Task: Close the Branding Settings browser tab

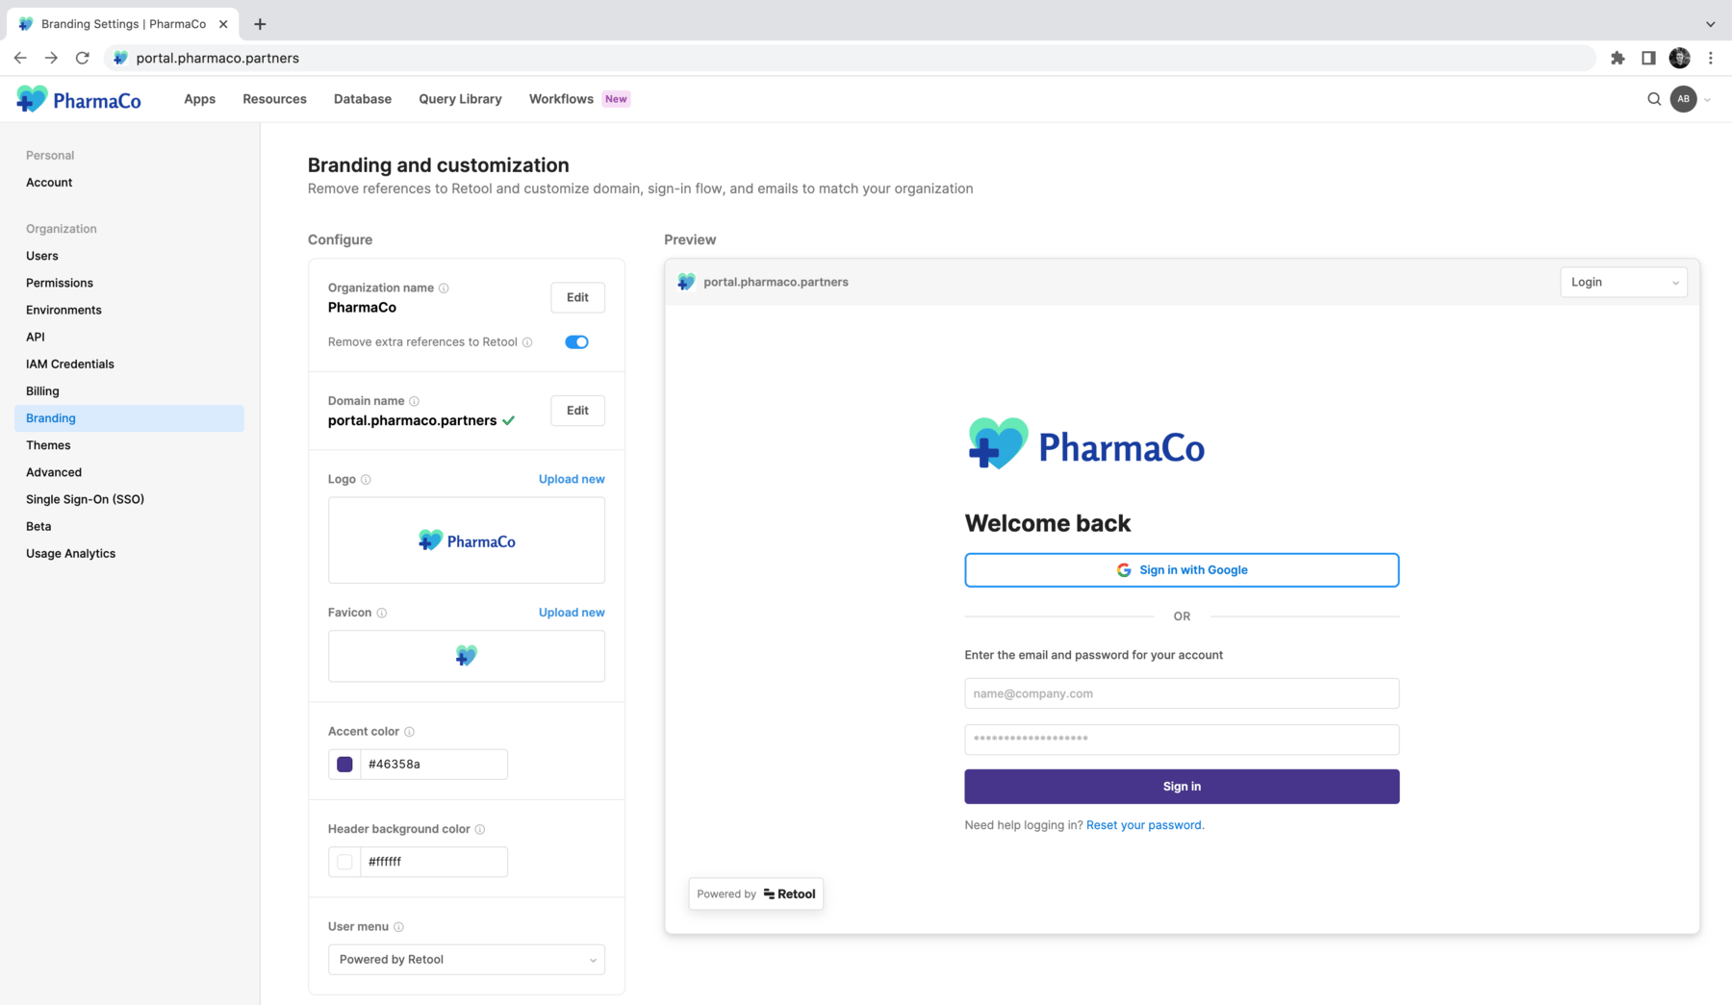Action: point(223,24)
